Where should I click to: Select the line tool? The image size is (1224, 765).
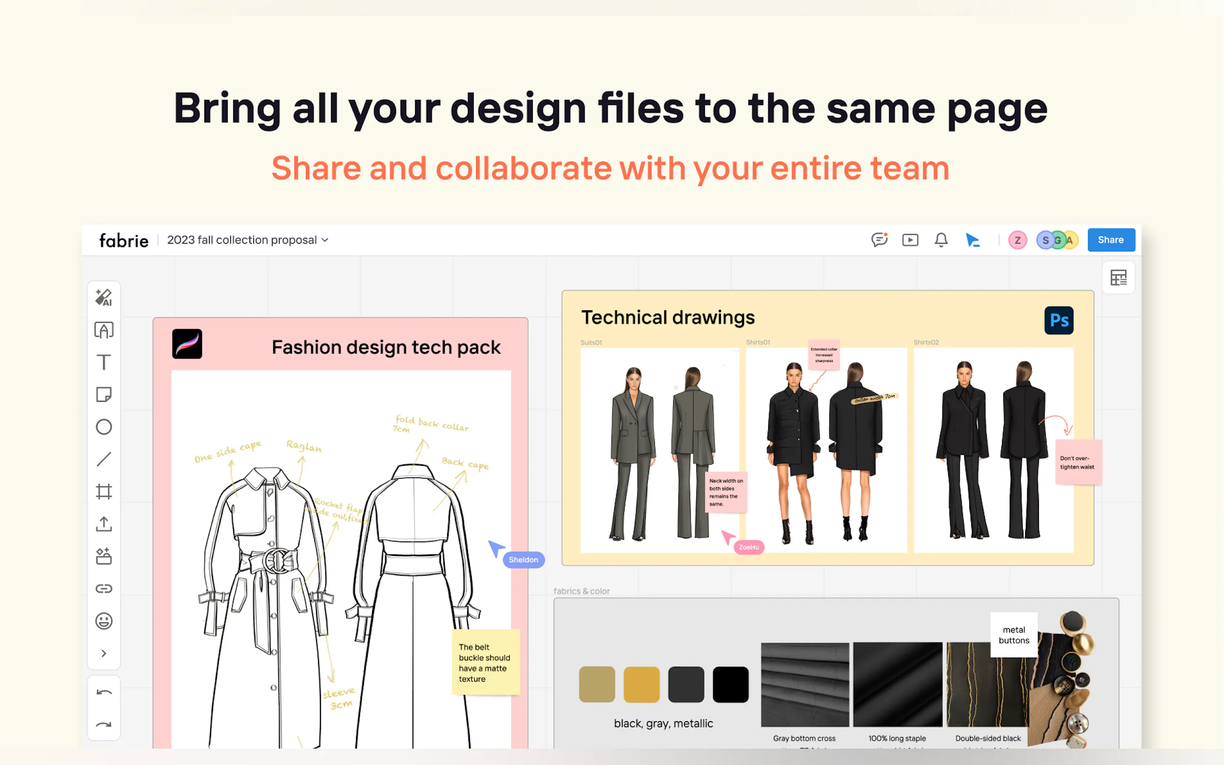[104, 460]
